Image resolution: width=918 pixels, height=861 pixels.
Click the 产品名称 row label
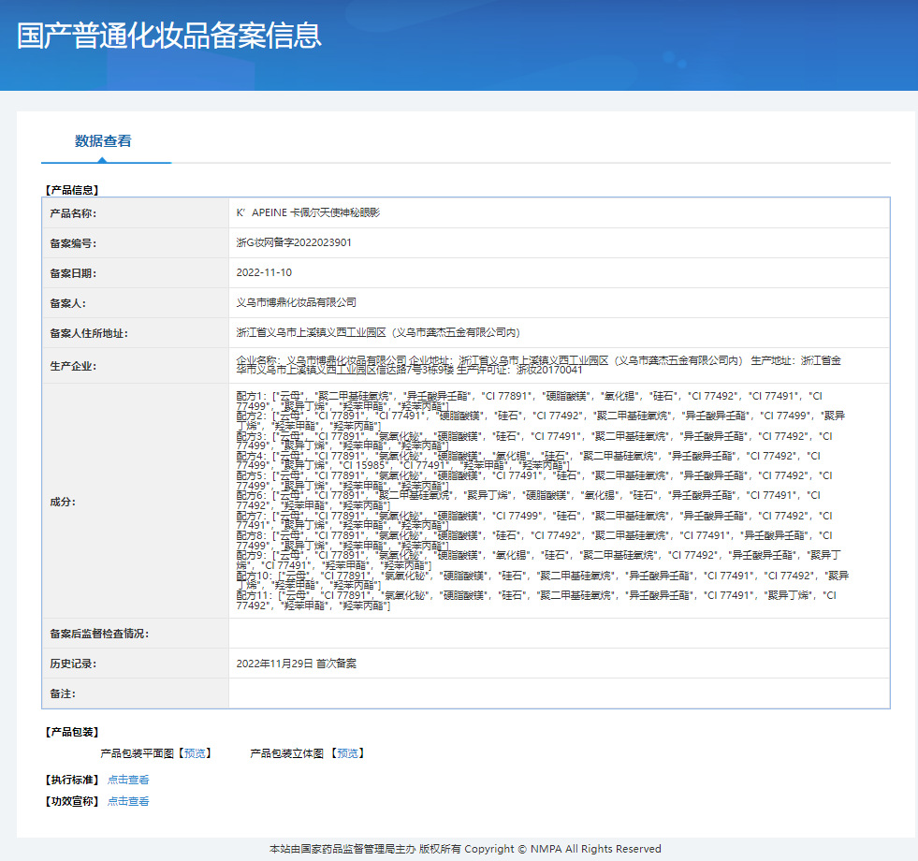click(x=74, y=212)
